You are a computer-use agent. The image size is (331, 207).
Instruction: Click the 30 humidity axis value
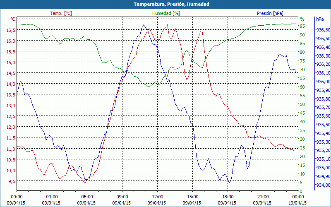(302, 139)
